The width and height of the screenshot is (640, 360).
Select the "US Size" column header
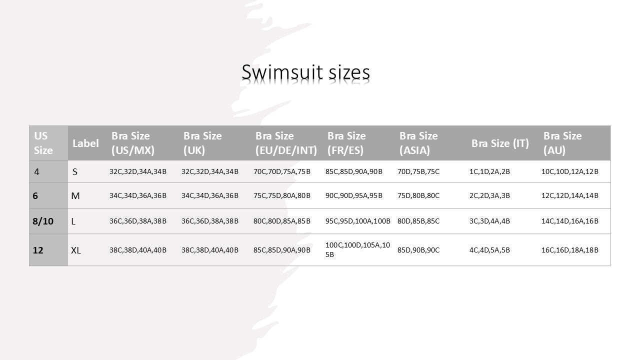pos(43,143)
